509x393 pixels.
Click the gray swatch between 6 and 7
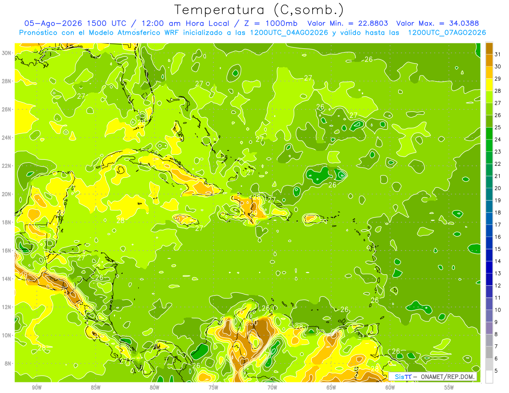coord(489,352)
